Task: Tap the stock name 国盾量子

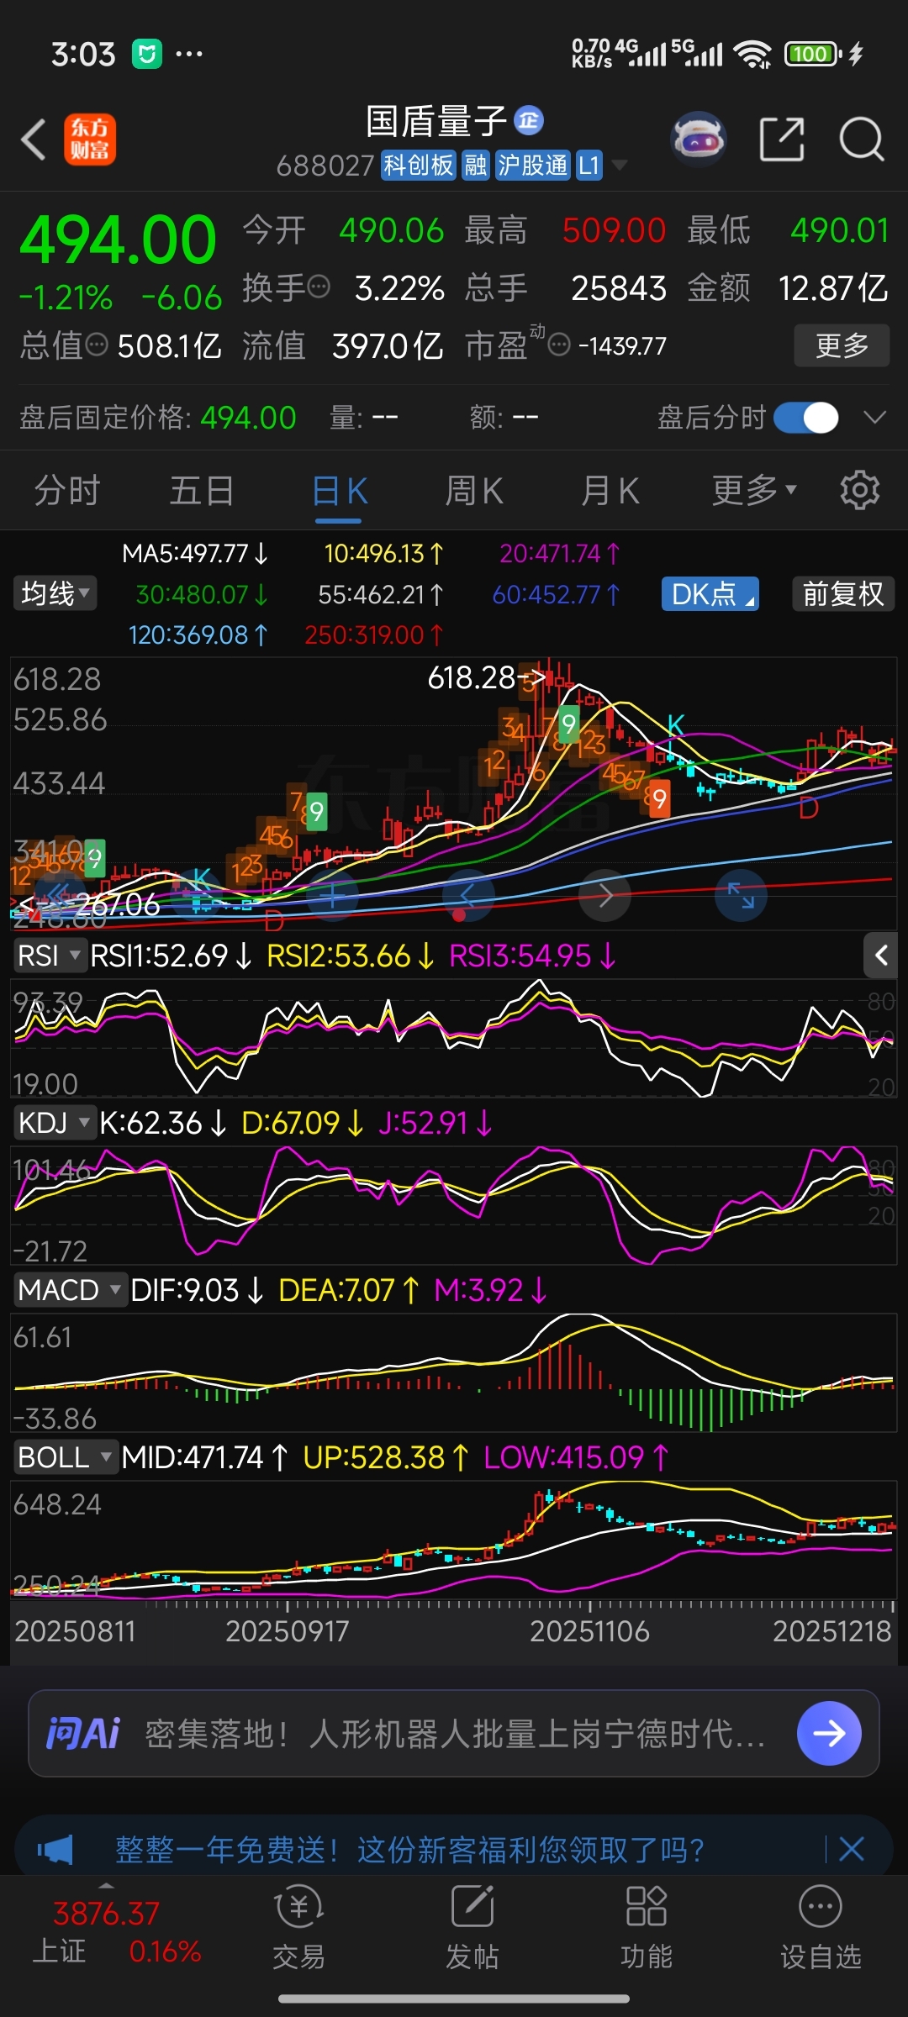Action: [x=436, y=121]
